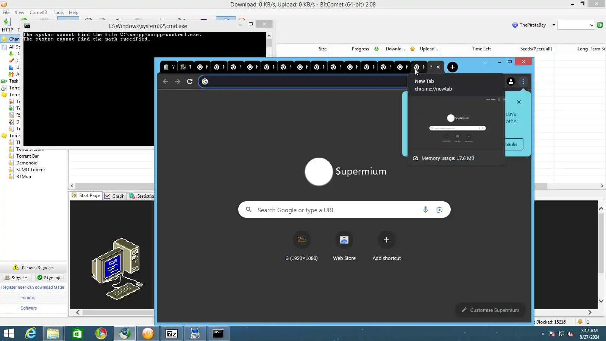This screenshot has height=341, width=606.
Task: Switch to the second browser tab
Action: tap(186, 67)
